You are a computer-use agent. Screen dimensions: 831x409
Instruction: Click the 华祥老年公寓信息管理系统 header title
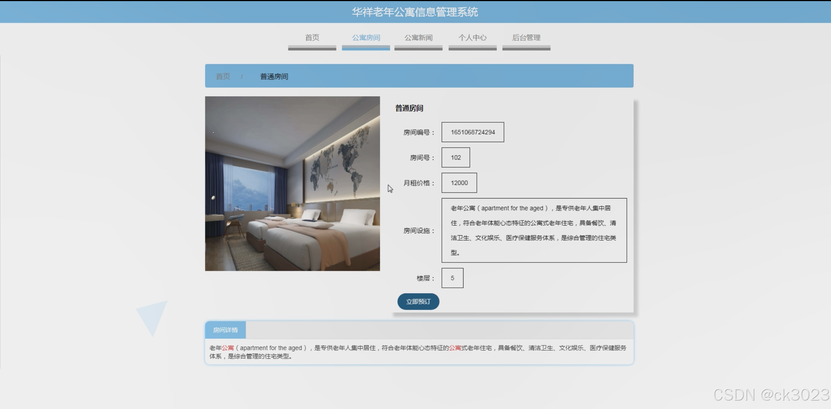point(415,12)
